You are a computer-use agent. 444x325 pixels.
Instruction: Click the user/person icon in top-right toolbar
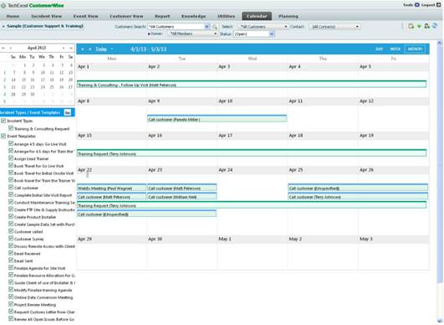[x=427, y=26]
